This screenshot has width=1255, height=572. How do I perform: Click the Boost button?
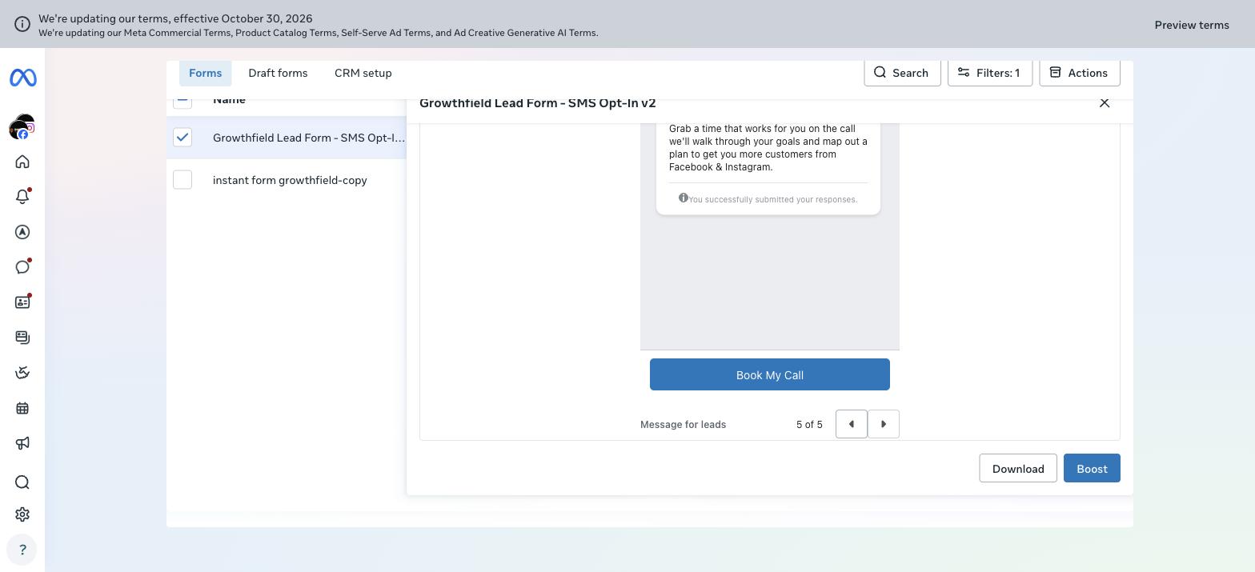click(x=1092, y=468)
